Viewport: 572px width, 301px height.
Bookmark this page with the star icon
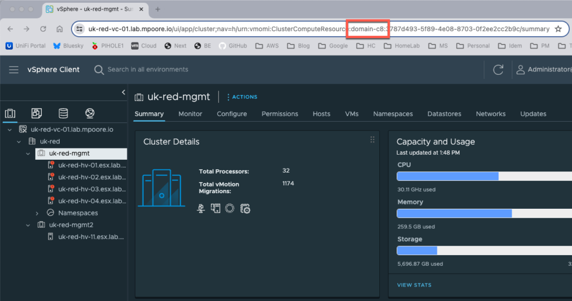click(x=558, y=29)
